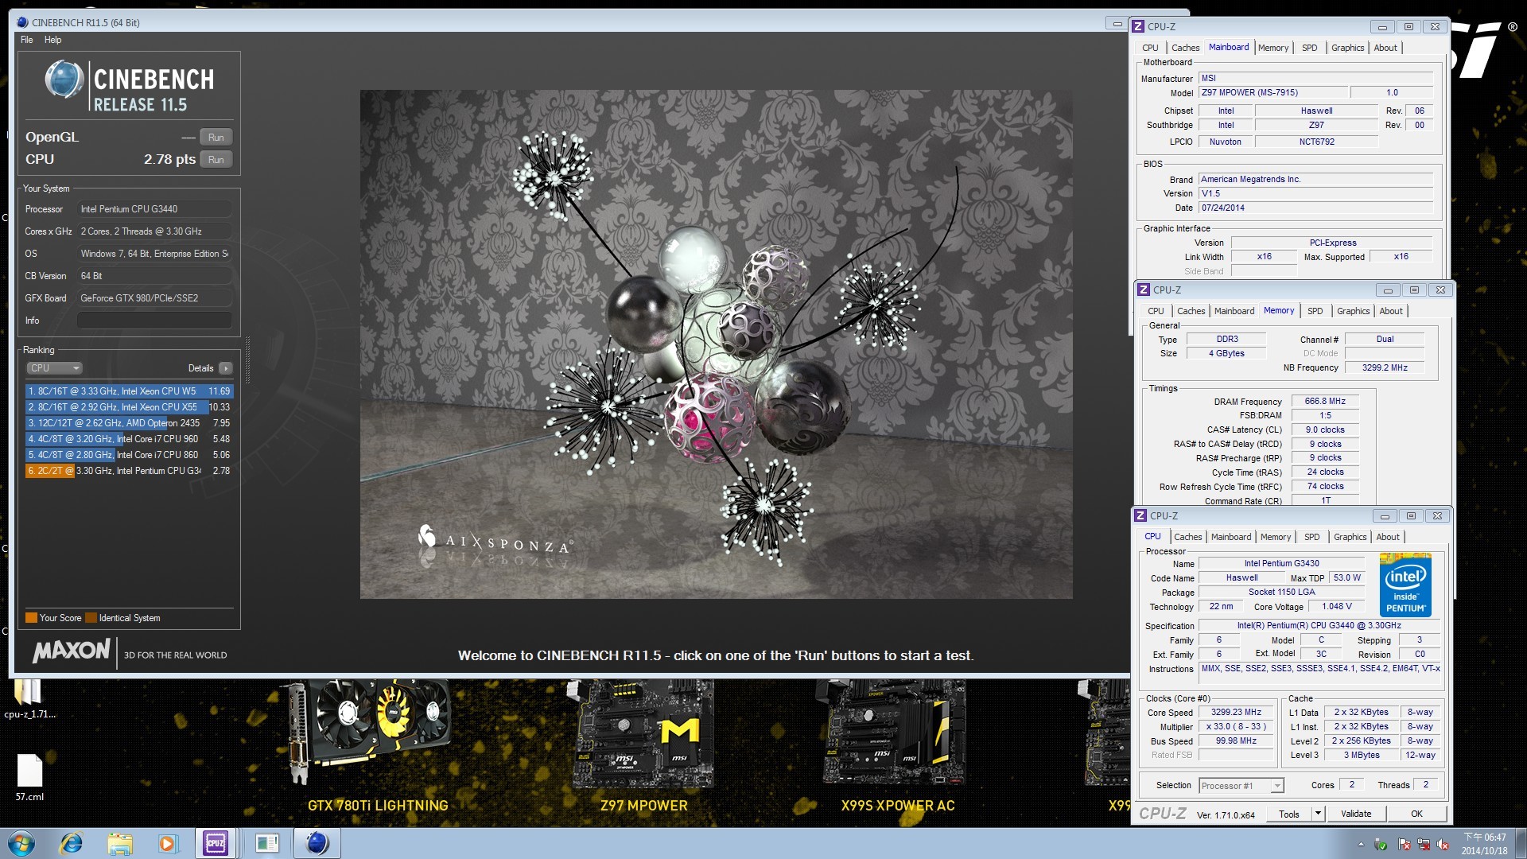
Task: Select ranking row Intel Core i7 CPU 860
Action: tap(130, 455)
